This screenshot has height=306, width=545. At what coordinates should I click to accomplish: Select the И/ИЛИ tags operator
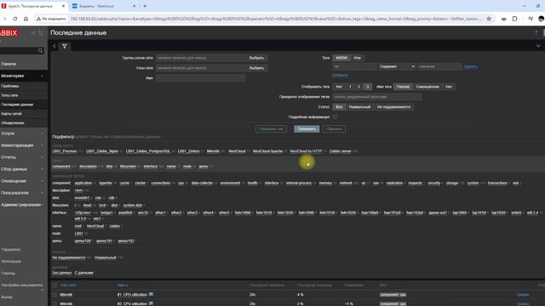(341, 58)
